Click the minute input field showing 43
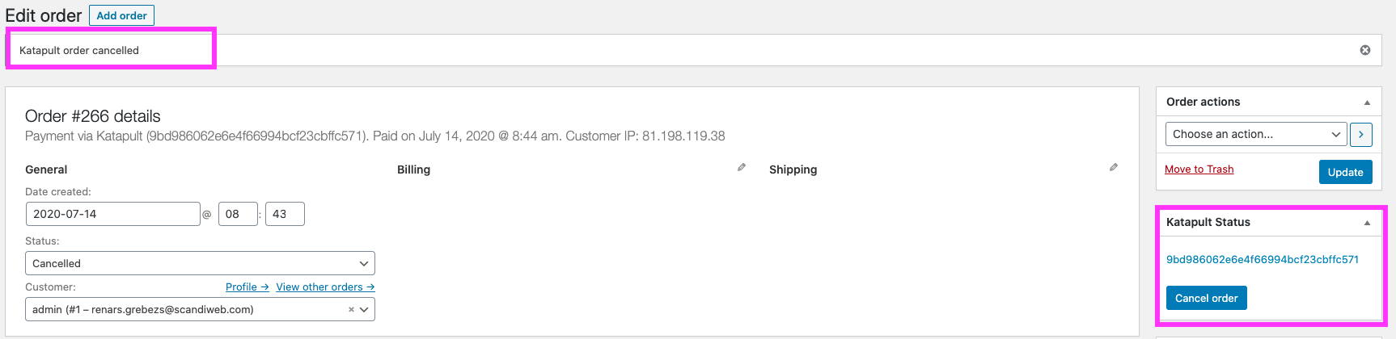1396x339 pixels. coord(285,215)
